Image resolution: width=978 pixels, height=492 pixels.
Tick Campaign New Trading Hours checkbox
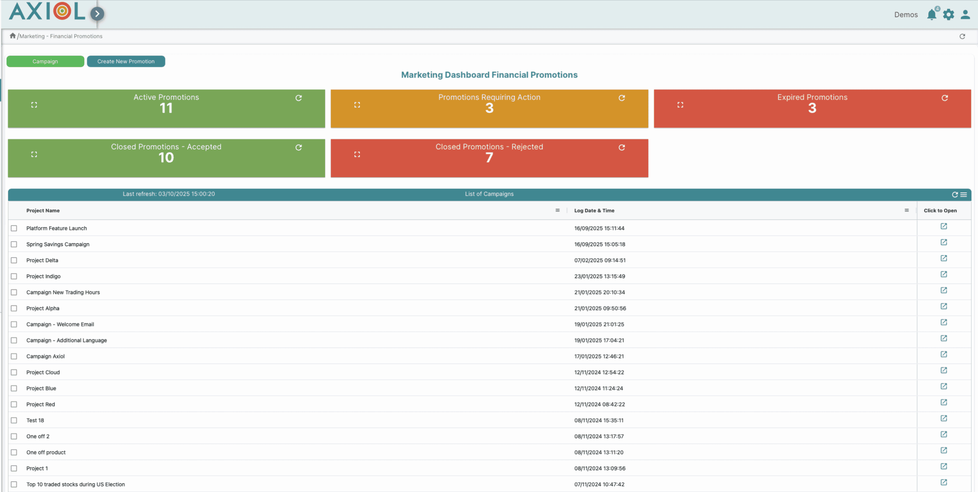pos(14,292)
